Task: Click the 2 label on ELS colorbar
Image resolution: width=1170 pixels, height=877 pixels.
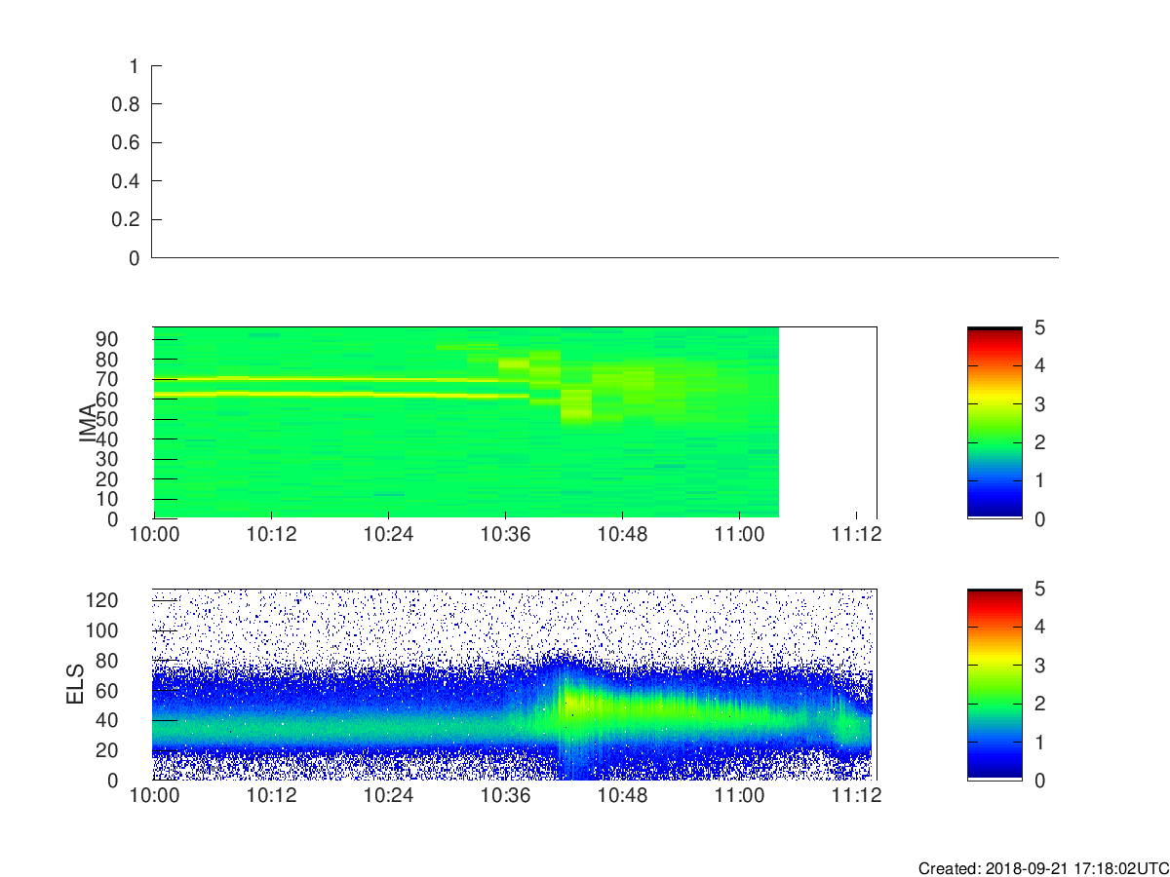Action: (1038, 704)
